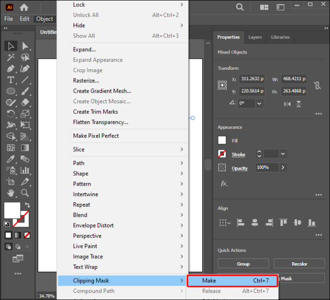Select the Lasso tool
Image resolution: width=330 pixels, height=300 pixels.
[25, 57]
